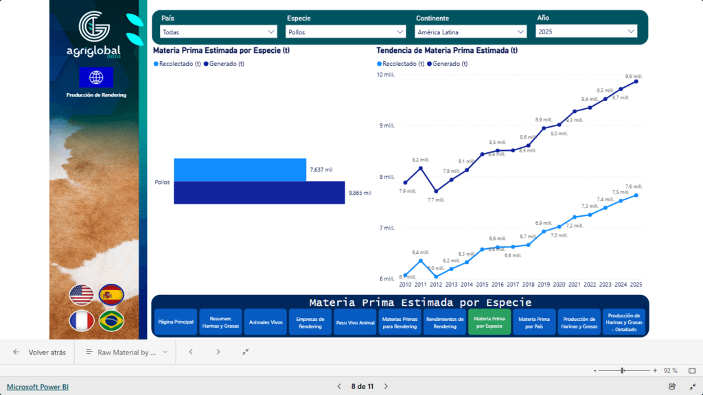Open the Microsoft Power BI link

point(38,387)
